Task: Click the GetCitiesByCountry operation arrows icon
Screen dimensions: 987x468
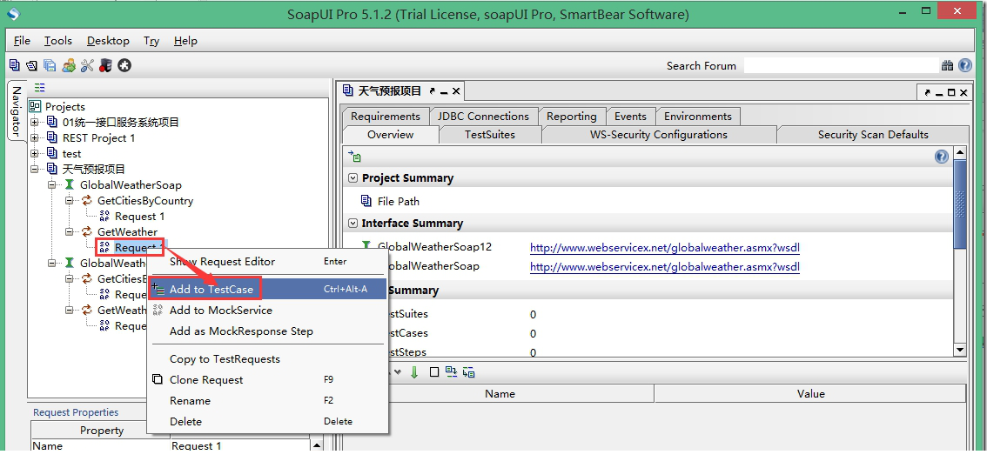Action: pos(86,201)
